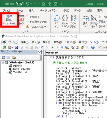Switch to the データ ribbon tab
The width and height of the screenshot is (107, 118).
coord(78,10)
